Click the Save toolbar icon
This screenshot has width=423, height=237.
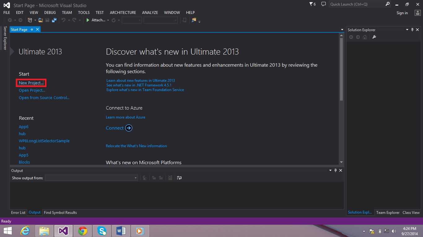47,20
